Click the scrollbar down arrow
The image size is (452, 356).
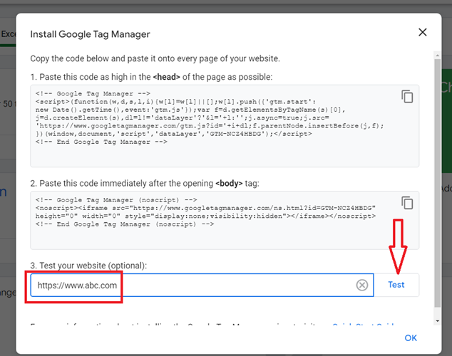click(x=437, y=321)
